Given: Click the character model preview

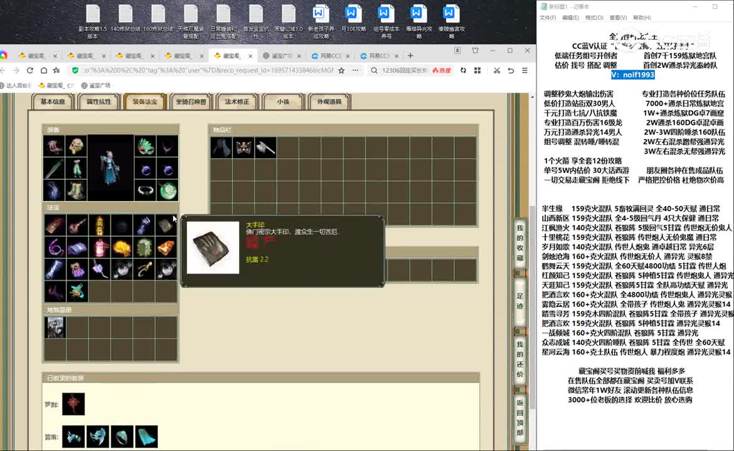Looking at the screenshot, I should (x=111, y=168).
